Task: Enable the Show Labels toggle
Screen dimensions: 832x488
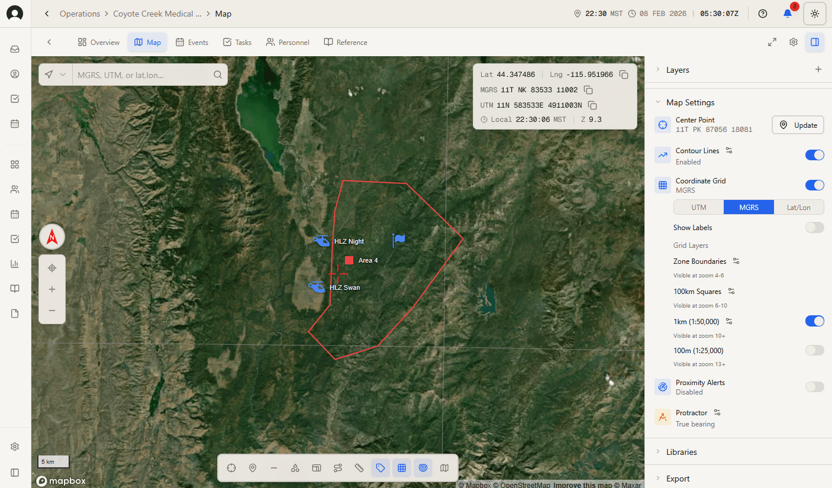Action: click(814, 227)
